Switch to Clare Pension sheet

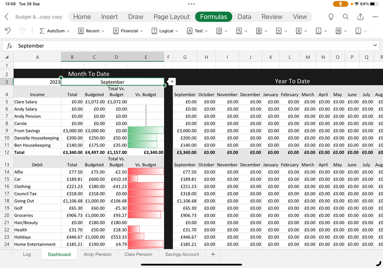138,254
